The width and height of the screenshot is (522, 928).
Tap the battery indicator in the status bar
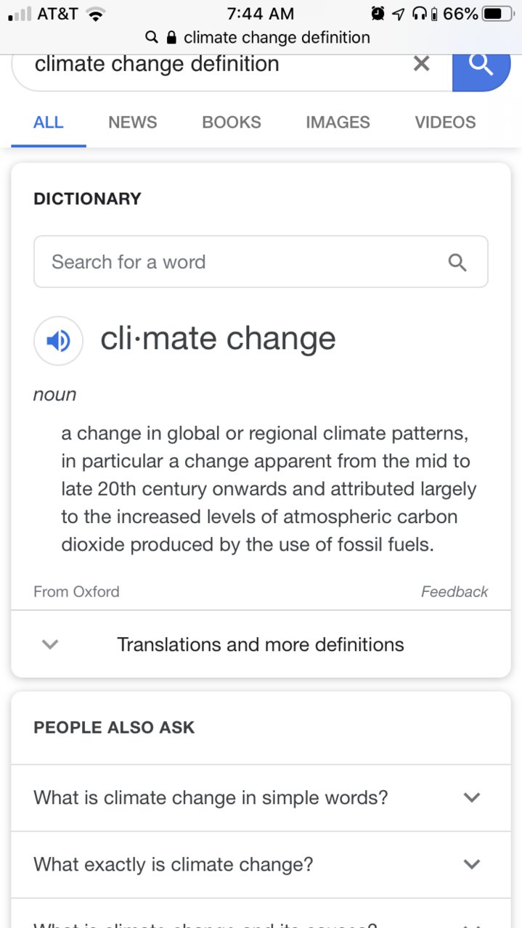(497, 14)
